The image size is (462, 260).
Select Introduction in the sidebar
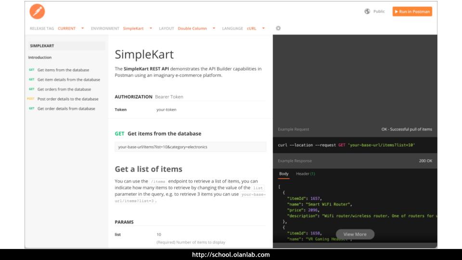point(40,58)
